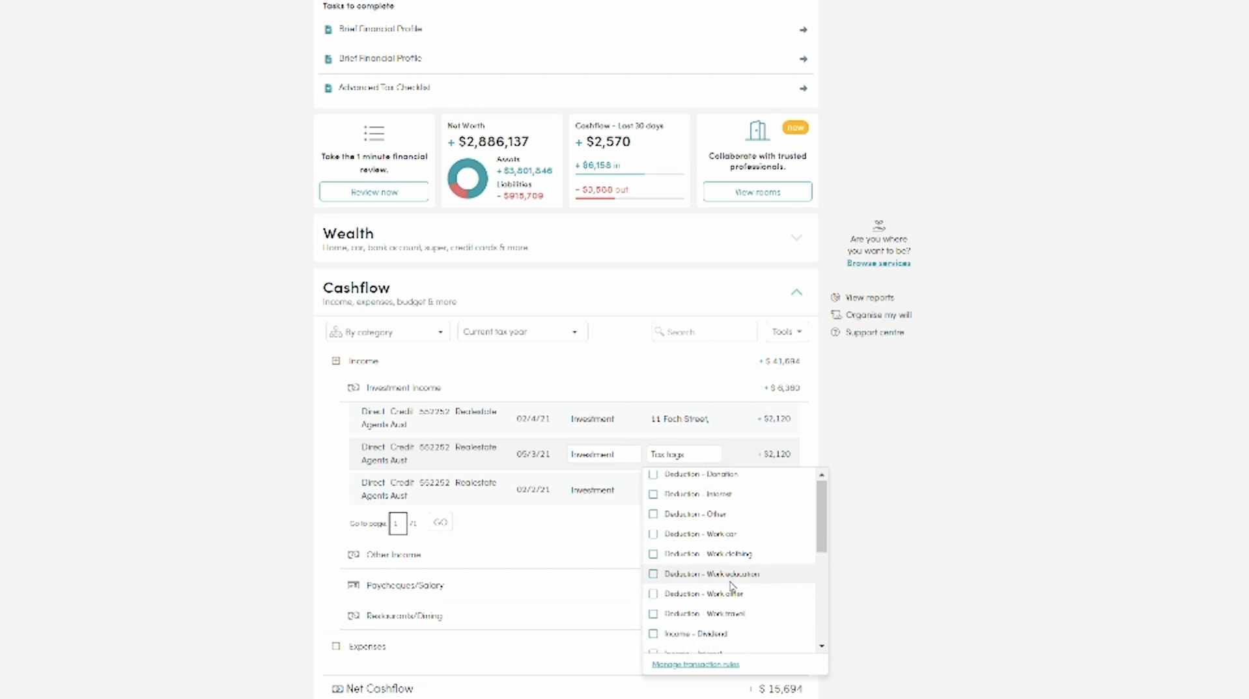Click the tag list scrollbar up arrow
Viewport: 1249px width, 699px height.
[822, 474]
